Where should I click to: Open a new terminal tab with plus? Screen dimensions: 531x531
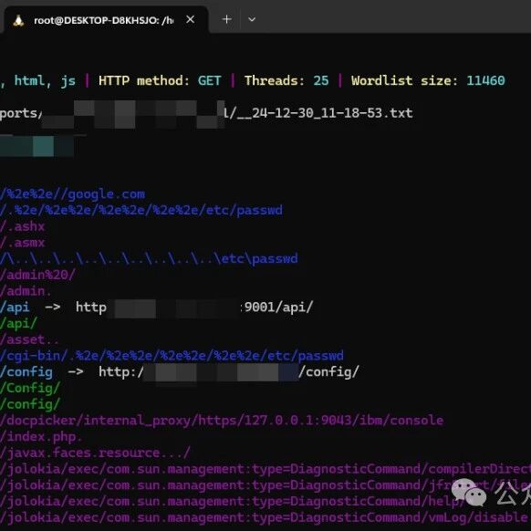point(226,19)
